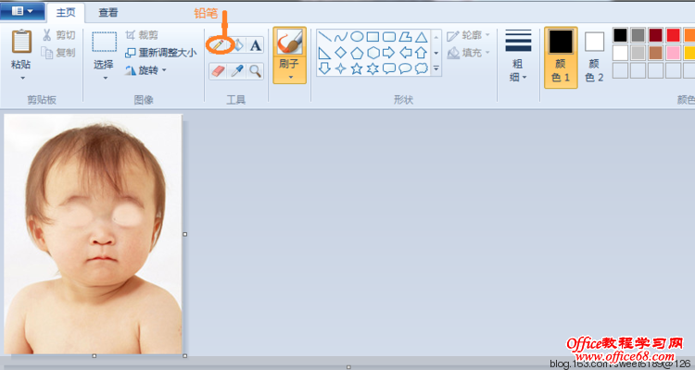The height and width of the screenshot is (370, 695).
Task: Select the Eraser tool
Action: 219,70
